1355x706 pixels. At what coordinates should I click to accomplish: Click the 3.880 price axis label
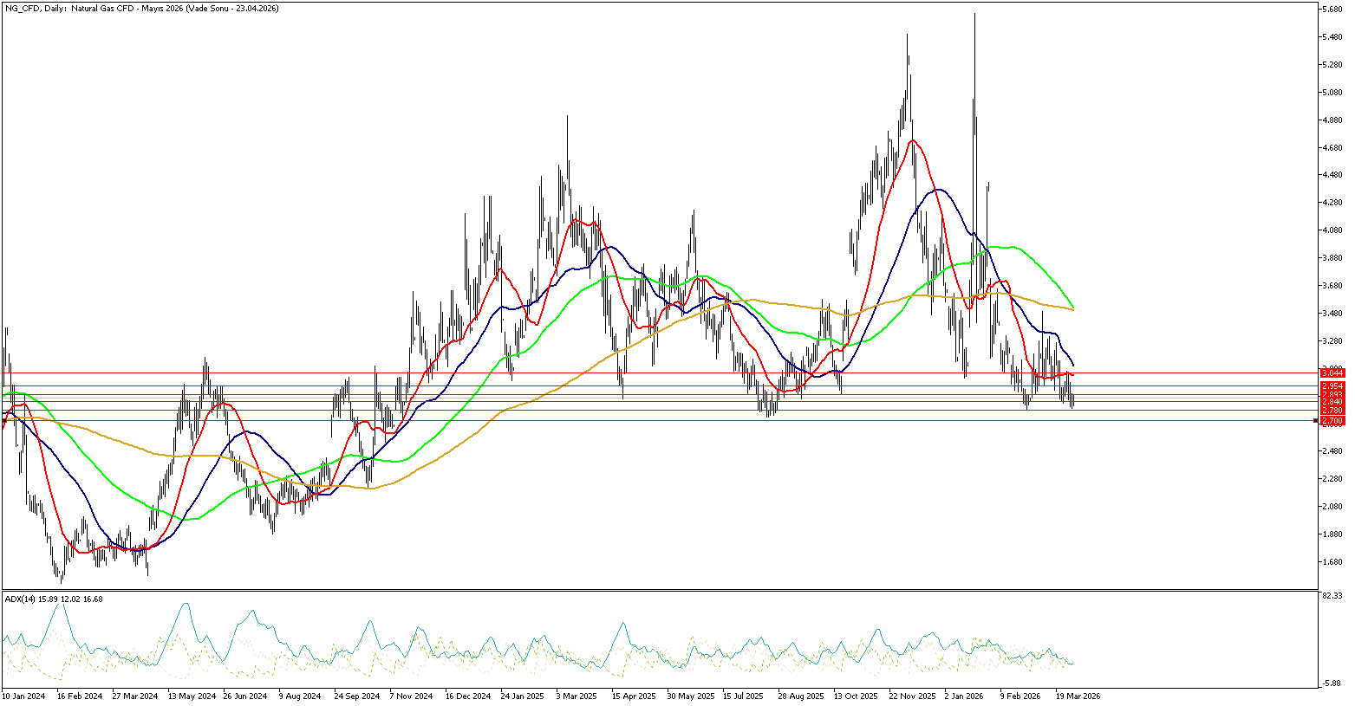(x=1332, y=258)
